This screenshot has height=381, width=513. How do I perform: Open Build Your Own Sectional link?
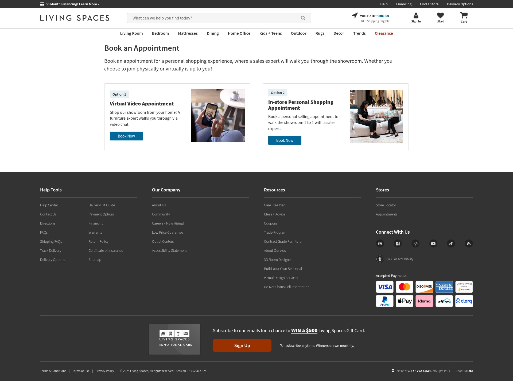[x=283, y=269]
